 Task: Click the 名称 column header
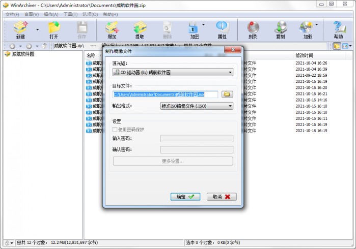click(x=91, y=55)
